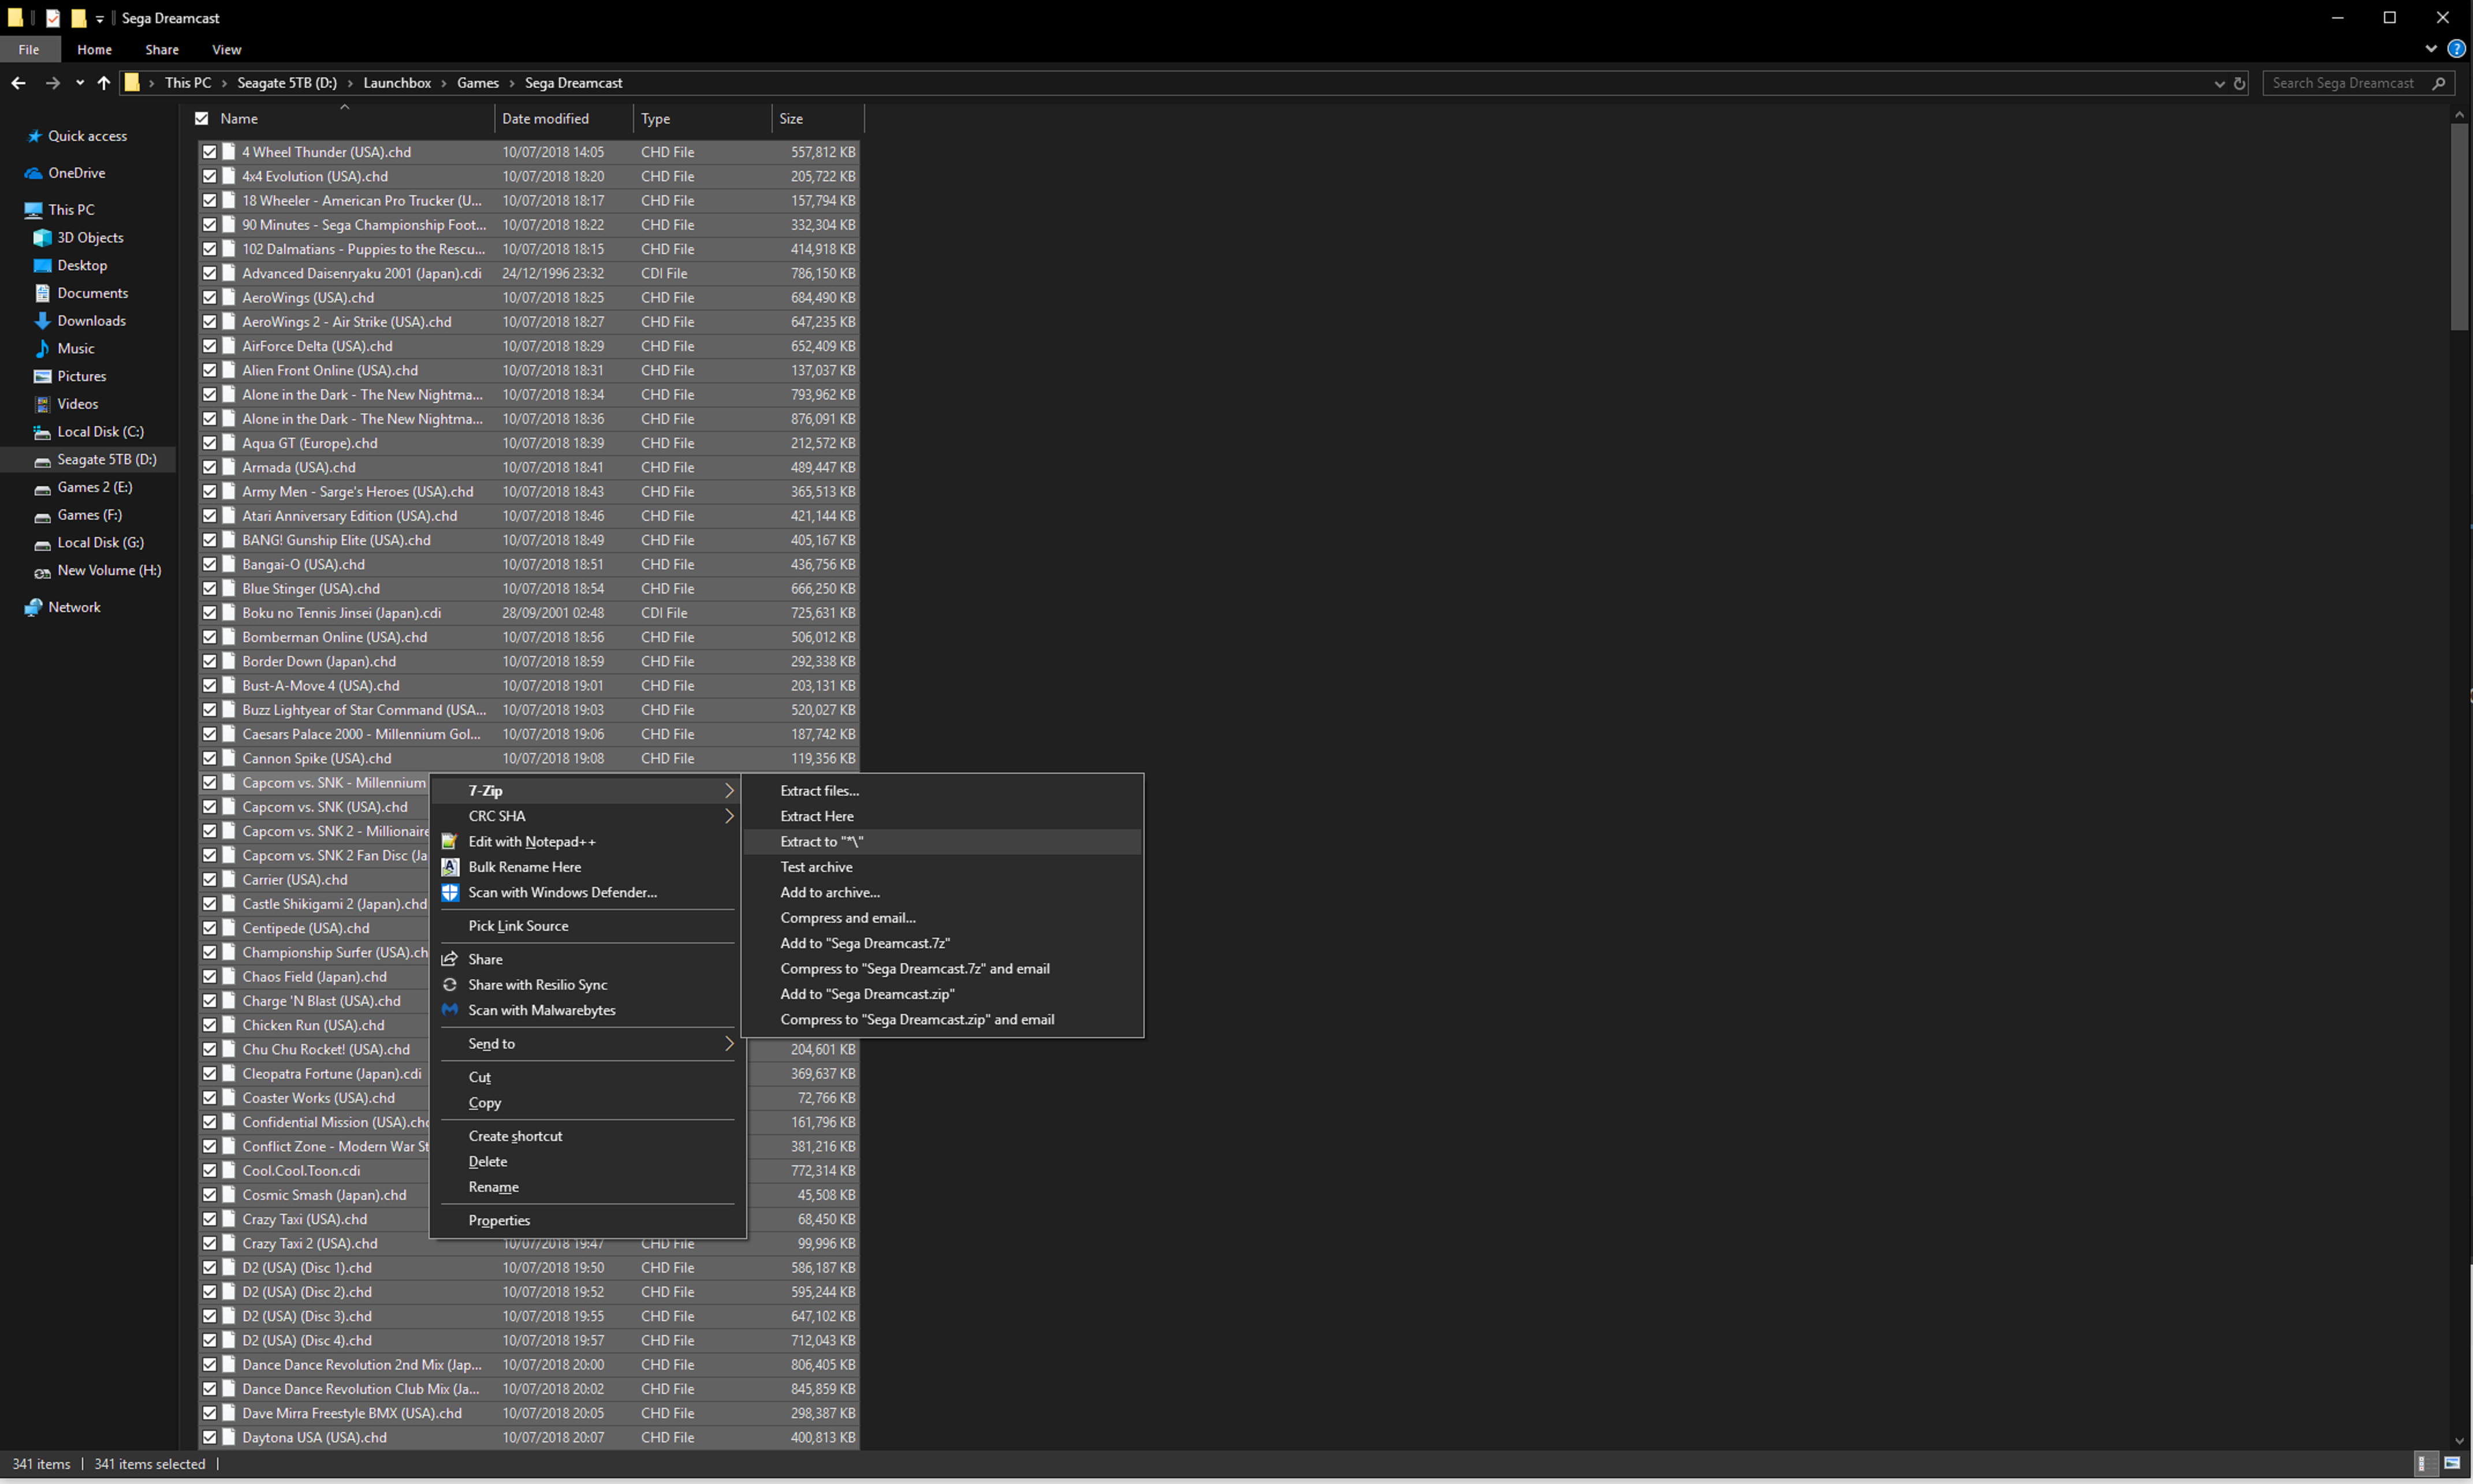Expand the 7-Zip submenu arrow
2473x1484 pixels.
[729, 790]
